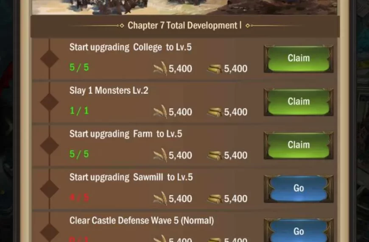Click the diamond marker beside Farm quest
The image size is (369, 242).
[x=50, y=145]
